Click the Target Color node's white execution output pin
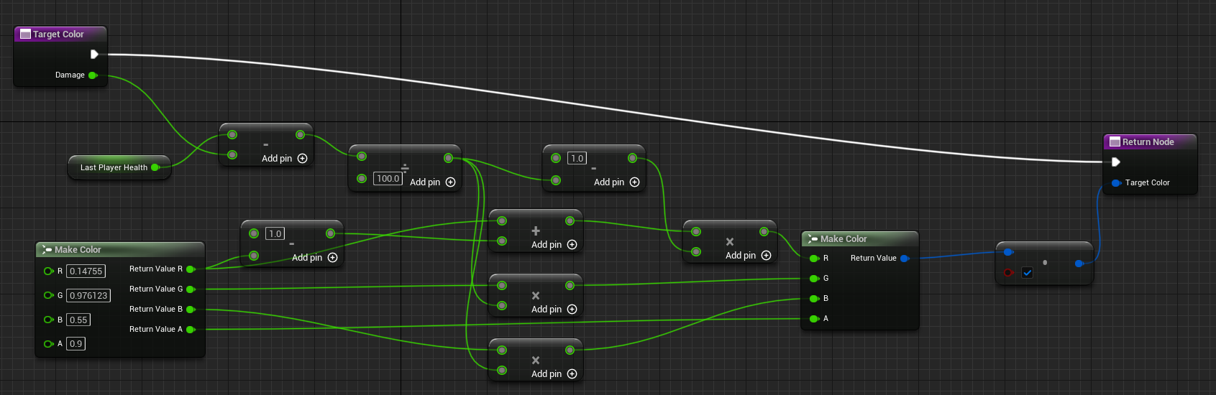Image resolution: width=1216 pixels, height=395 pixels. [94, 54]
